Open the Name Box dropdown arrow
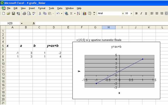This screenshot has width=168, height=105. tap(22, 23)
